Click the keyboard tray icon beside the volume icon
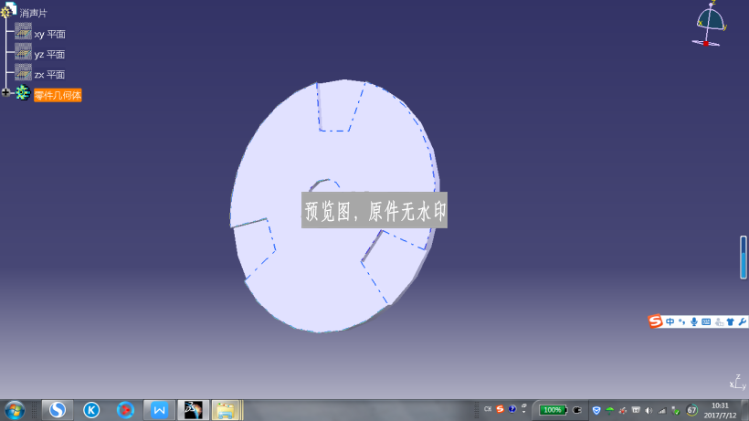 pyautogui.click(x=636, y=410)
